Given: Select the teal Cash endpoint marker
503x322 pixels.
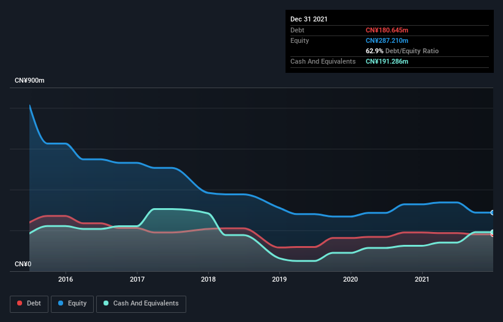Looking at the screenshot, I should click(493, 232).
